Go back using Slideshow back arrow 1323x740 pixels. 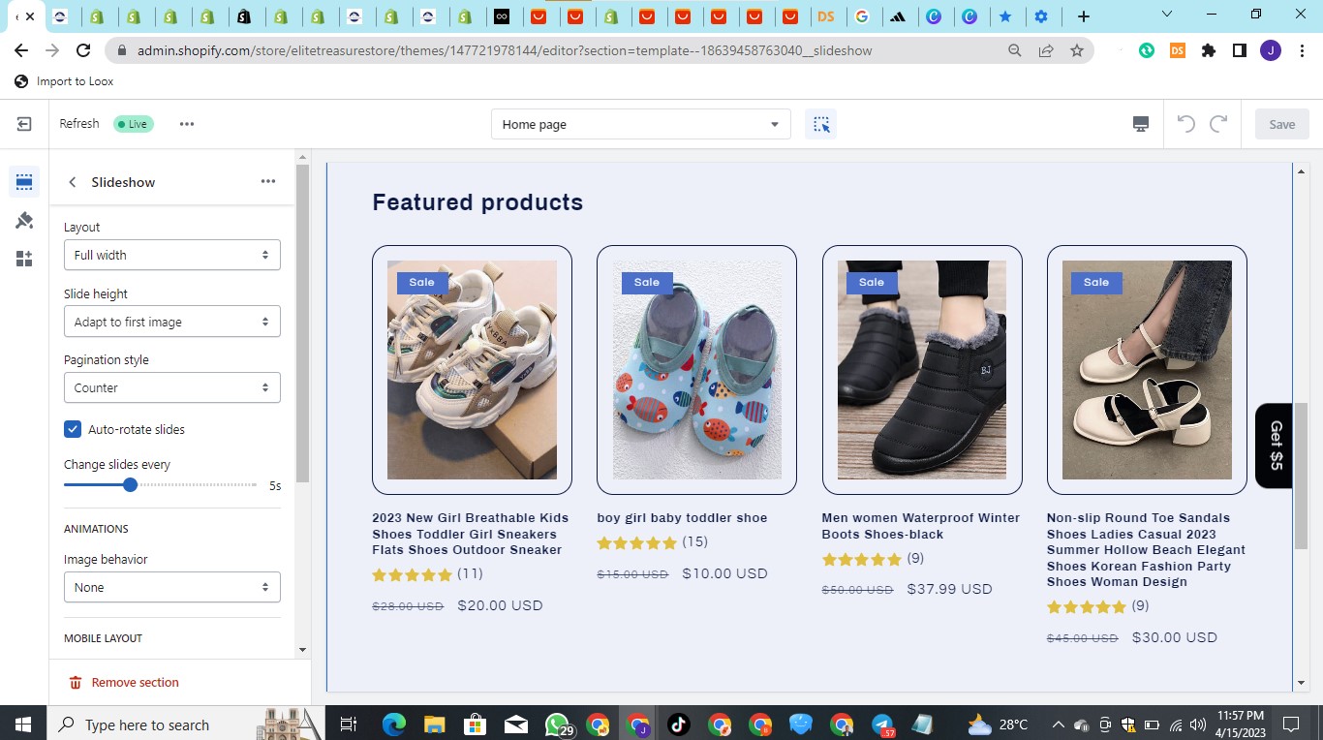[73, 182]
